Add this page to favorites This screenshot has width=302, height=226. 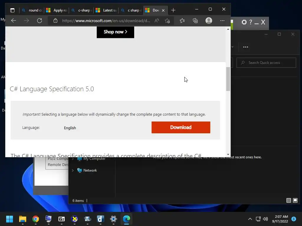click(168, 21)
